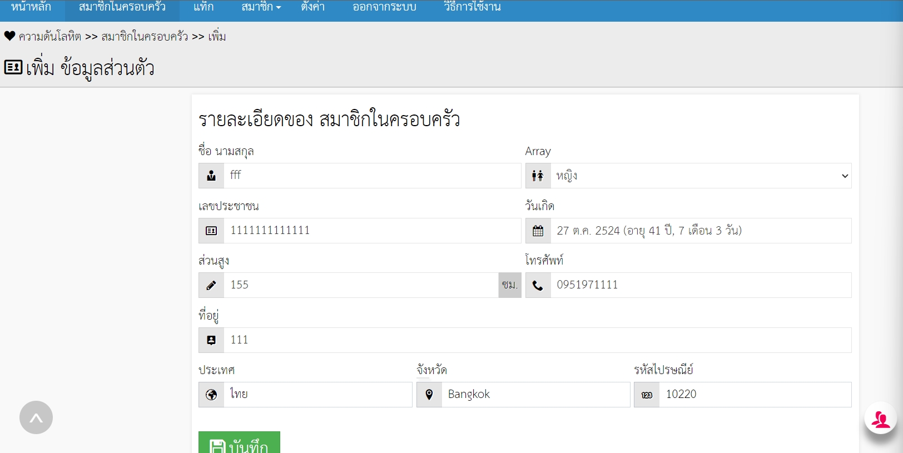Screen dimensions: 903x453
Task: Focus the name field containing fff
Action: (x=372, y=176)
